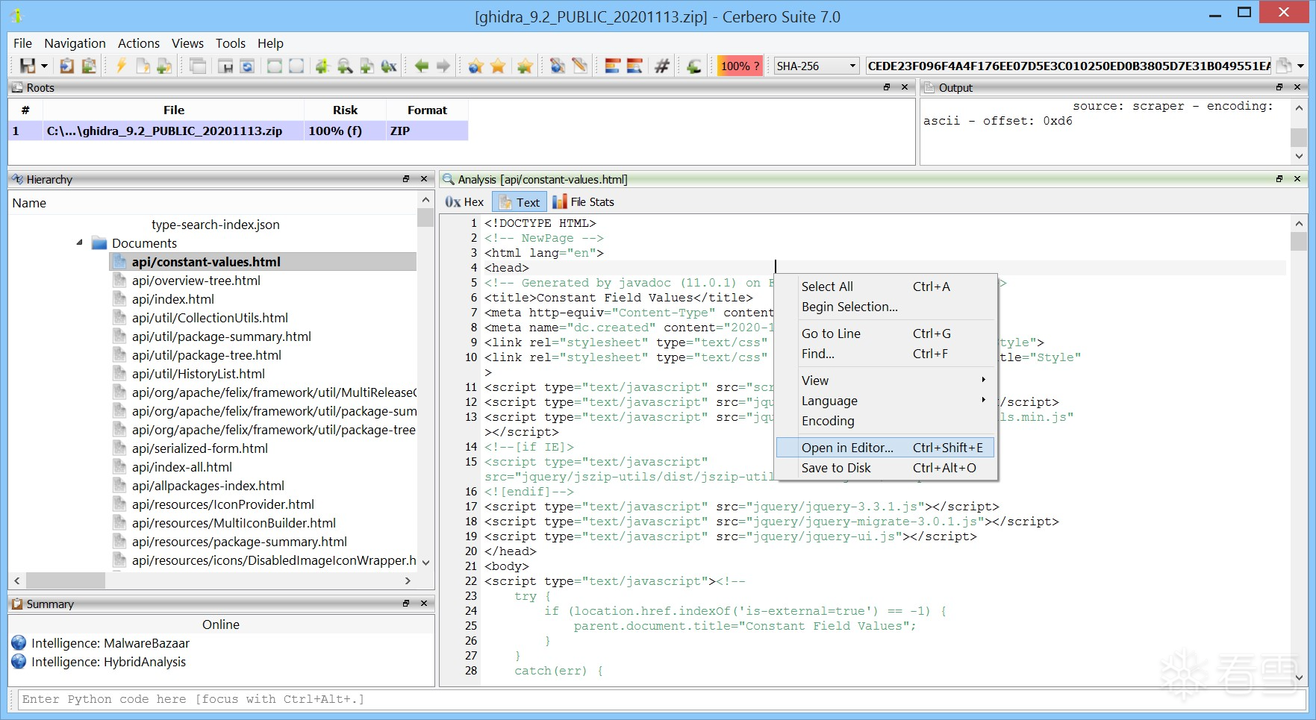Click the lightning bolt toolbar icon
The image size is (1316, 720).
tap(120, 66)
